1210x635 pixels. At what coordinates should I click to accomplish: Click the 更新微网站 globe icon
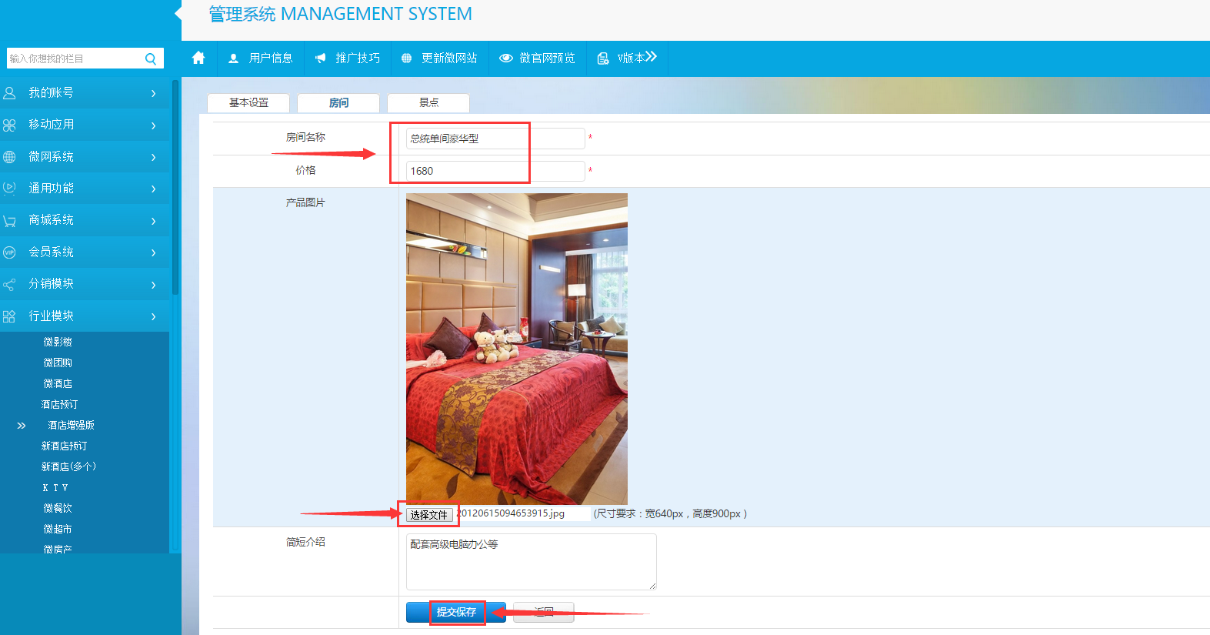tap(406, 58)
